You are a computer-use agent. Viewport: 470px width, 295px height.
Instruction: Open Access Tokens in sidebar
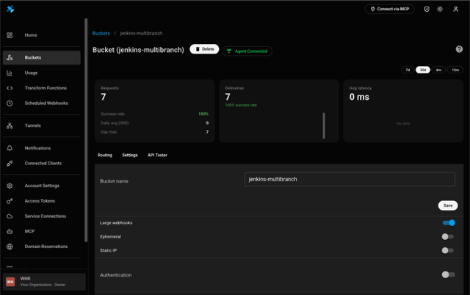point(42,201)
